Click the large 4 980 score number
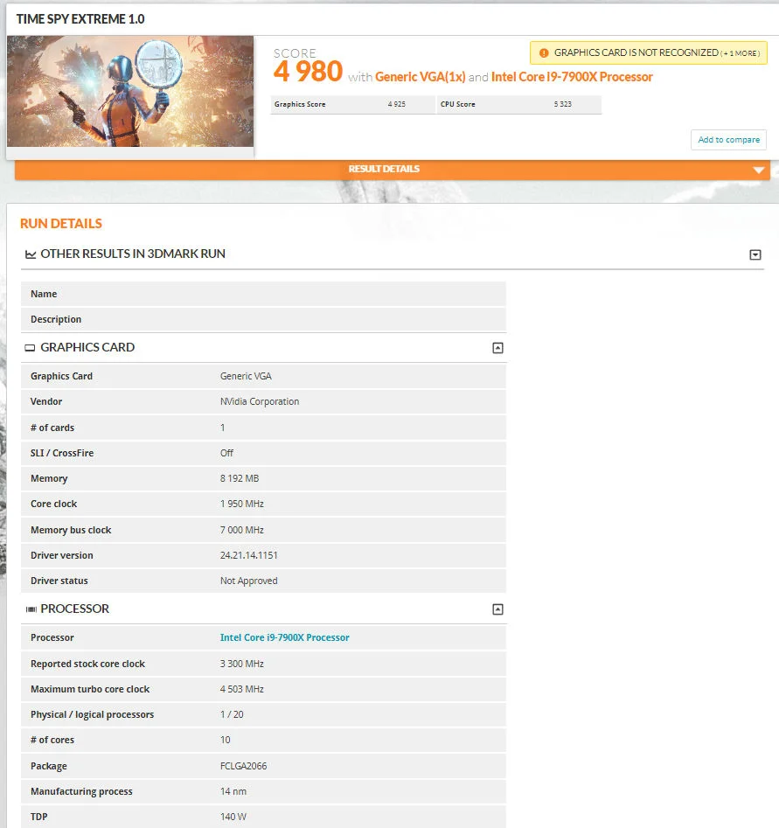 [308, 72]
